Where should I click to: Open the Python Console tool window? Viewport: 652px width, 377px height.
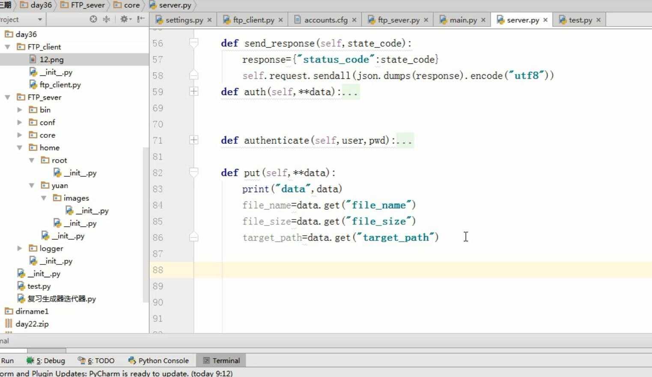coord(158,361)
